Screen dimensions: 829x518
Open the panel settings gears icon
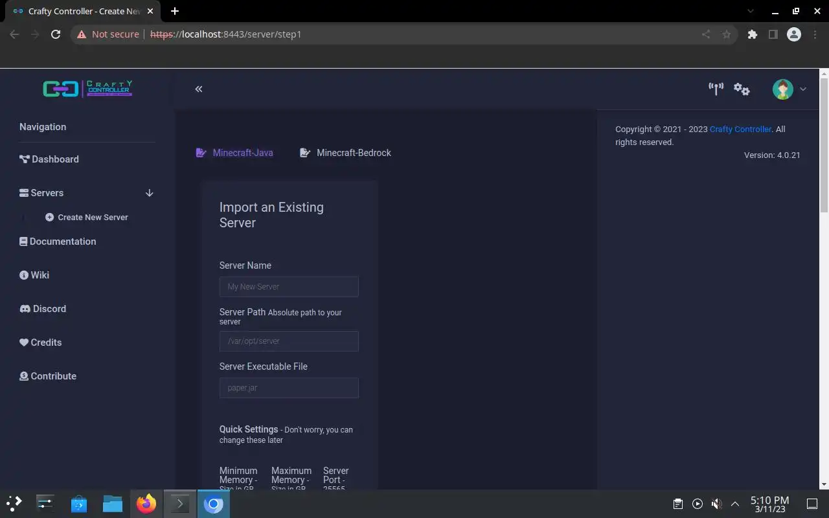point(742,89)
